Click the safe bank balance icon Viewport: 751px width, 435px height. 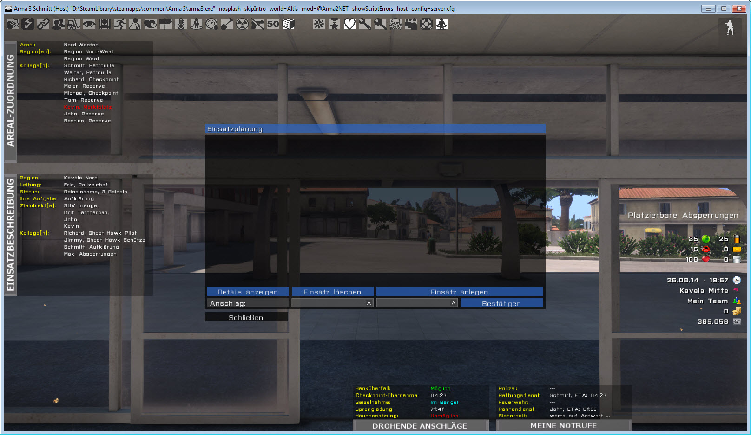[x=737, y=321]
